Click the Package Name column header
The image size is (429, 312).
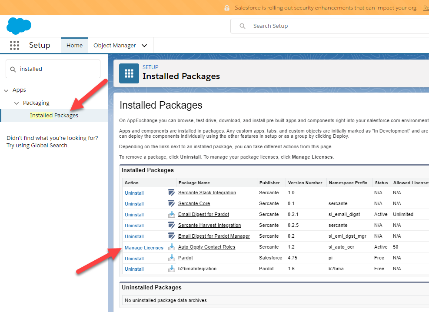point(194,183)
